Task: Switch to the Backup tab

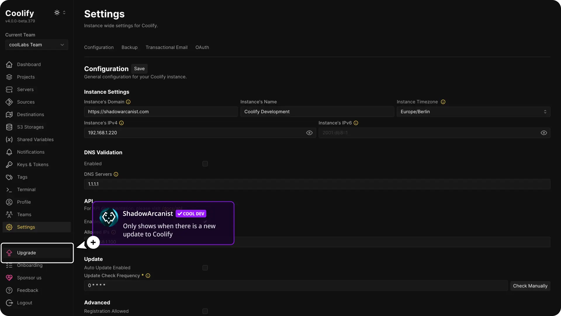Action: click(129, 47)
